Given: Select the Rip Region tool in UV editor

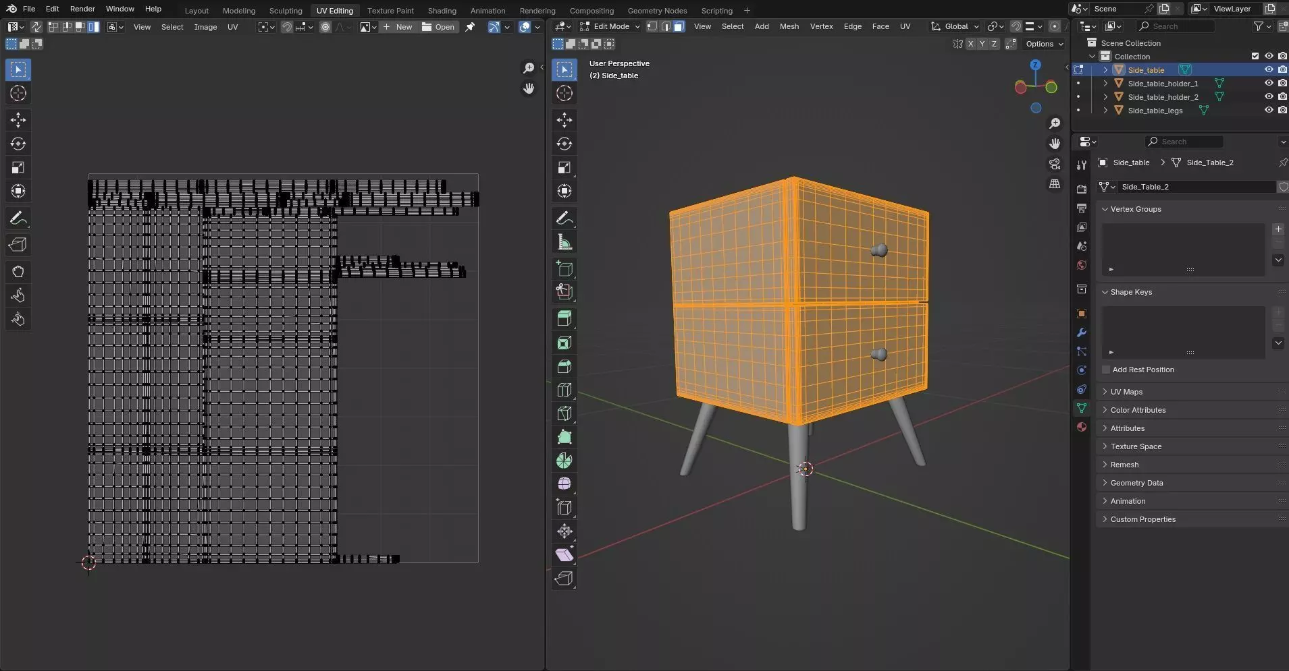Looking at the screenshot, I should (18, 245).
